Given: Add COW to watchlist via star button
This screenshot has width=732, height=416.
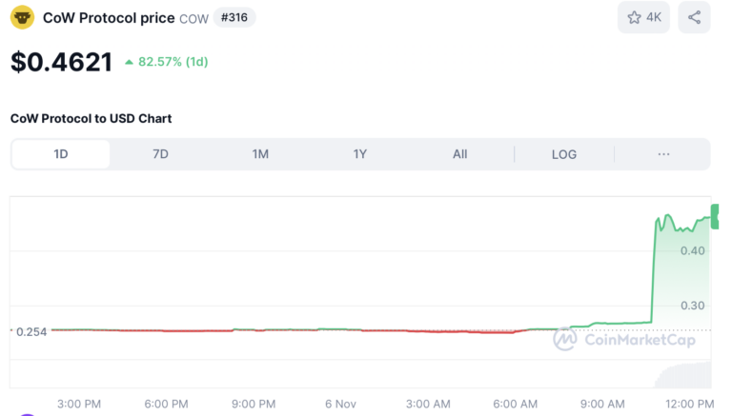Looking at the screenshot, I should pyautogui.click(x=644, y=17).
